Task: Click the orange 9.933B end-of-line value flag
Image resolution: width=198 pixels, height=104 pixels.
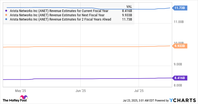Action: coord(180,46)
